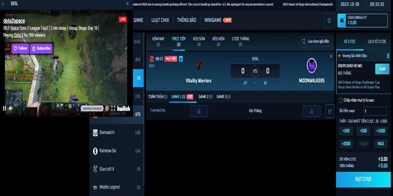Select the highlighted (3) games list row
This screenshot has height=196, width=393.
(x=139, y=78)
